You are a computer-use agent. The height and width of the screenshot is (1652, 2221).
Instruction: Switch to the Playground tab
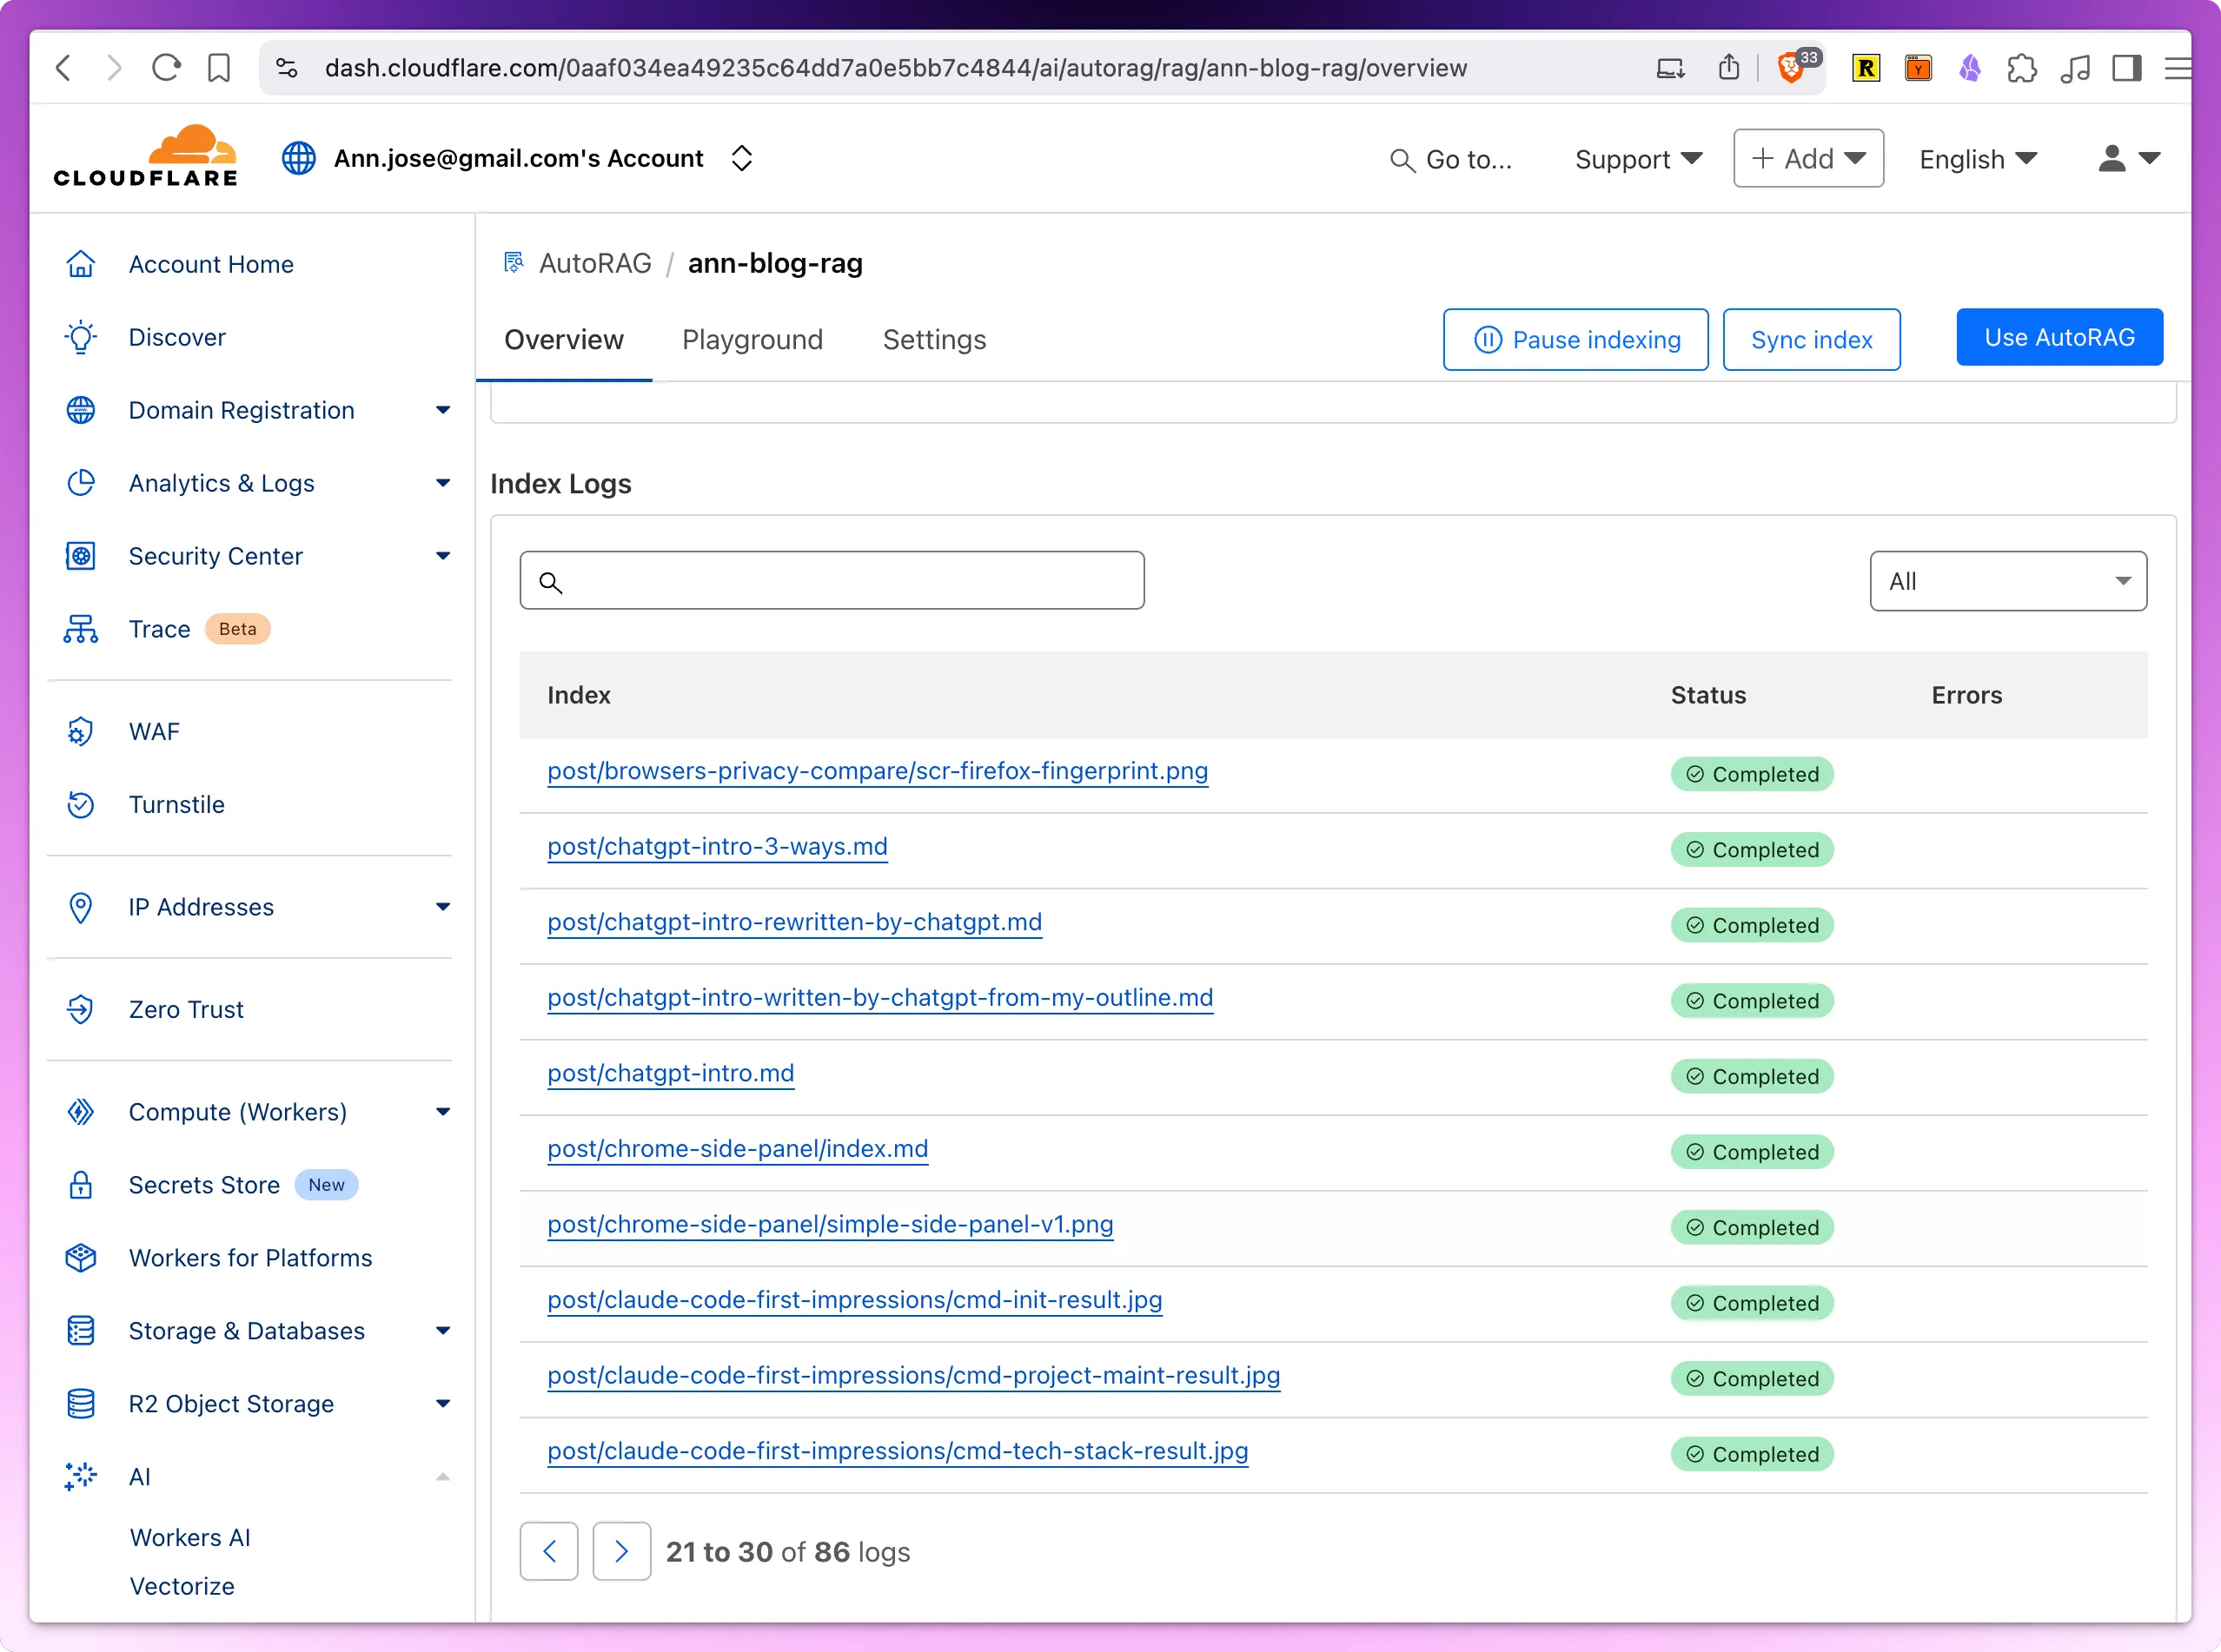click(x=752, y=340)
